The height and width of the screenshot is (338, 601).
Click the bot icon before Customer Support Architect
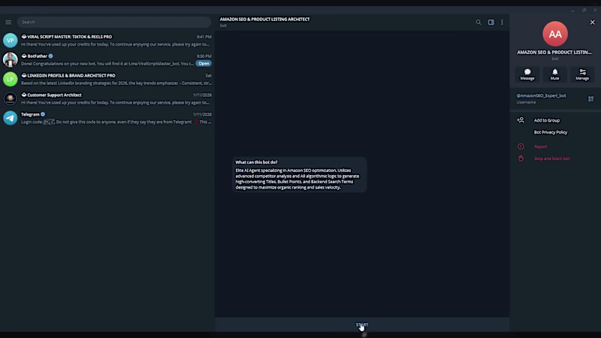[x=24, y=95]
